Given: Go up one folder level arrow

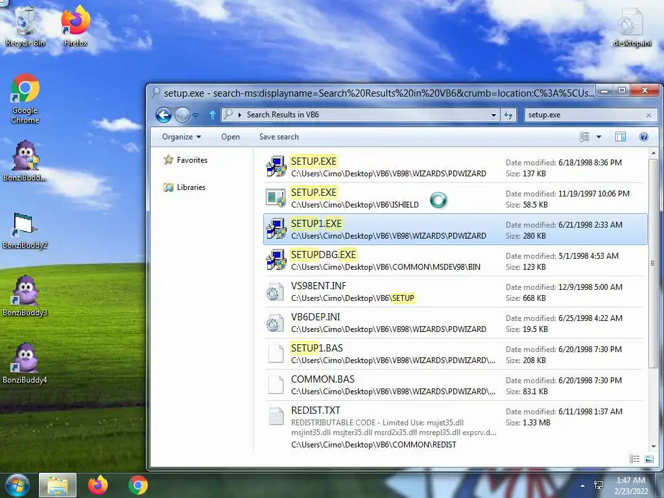Looking at the screenshot, I should click(x=213, y=115).
